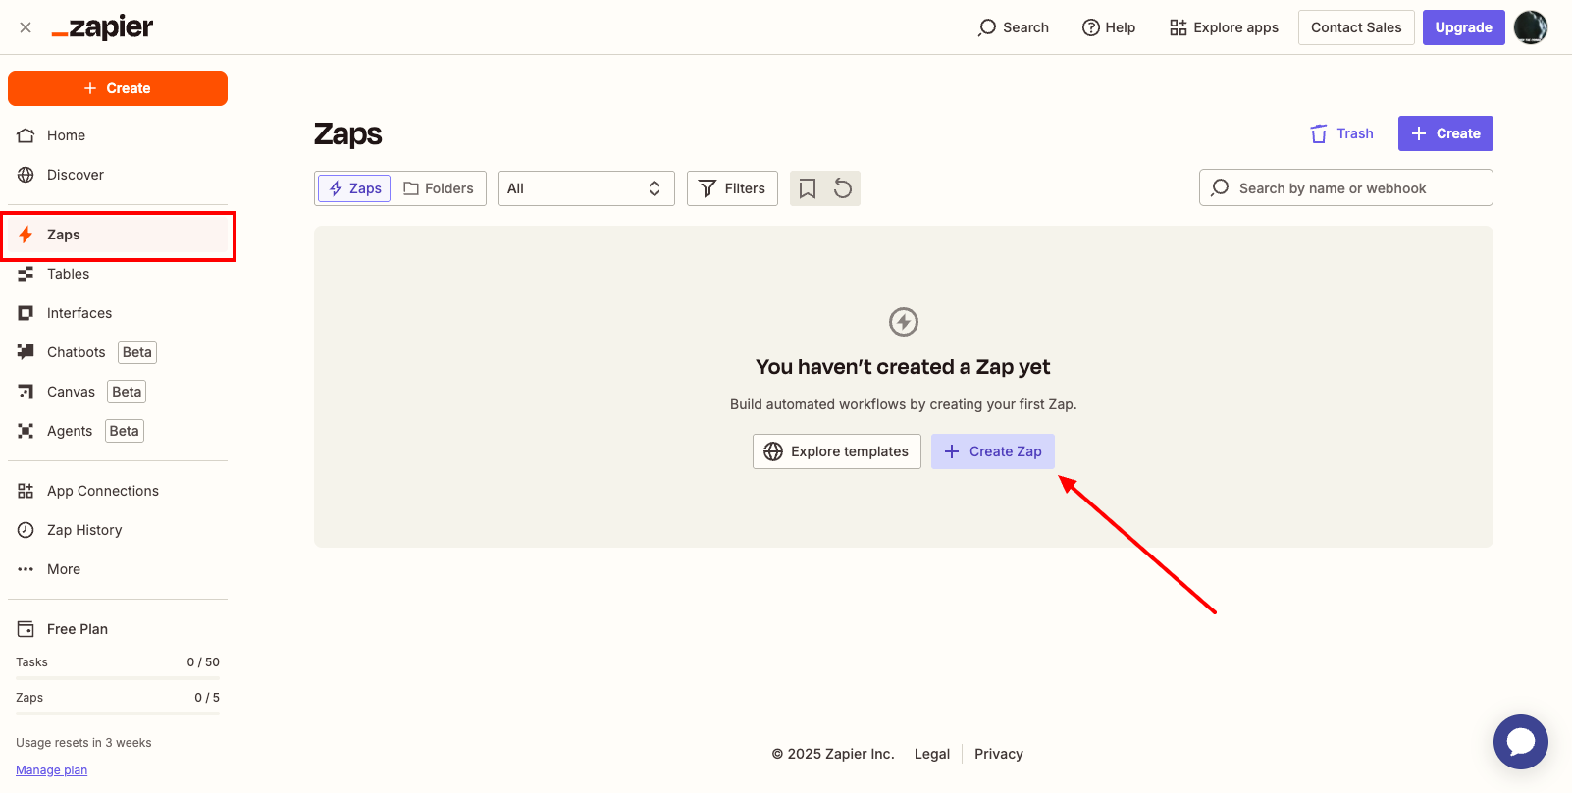The height and width of the screenshot is (793, 1572).
Task: Click Explore apps in the header
Action: 1225,27
